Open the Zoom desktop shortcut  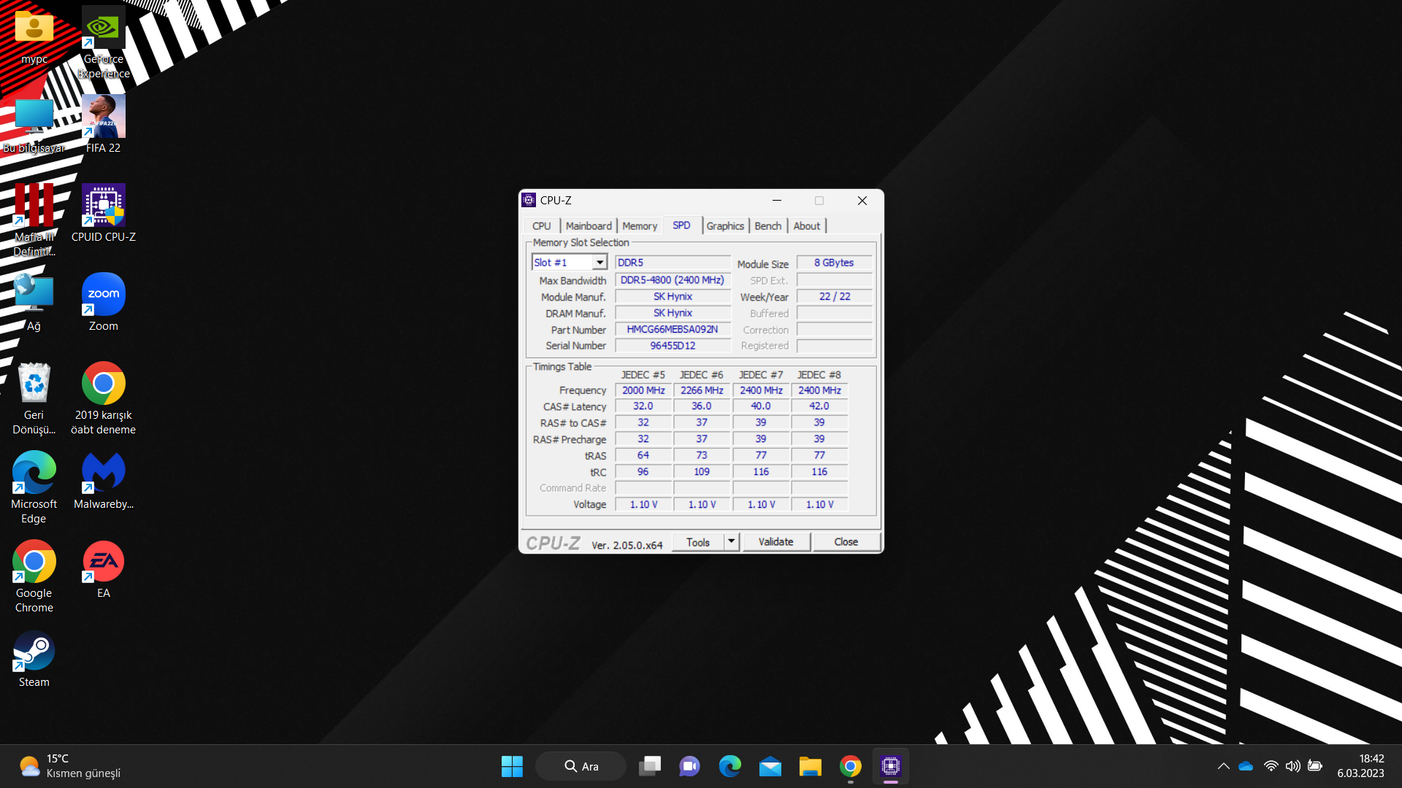(103, 295)
